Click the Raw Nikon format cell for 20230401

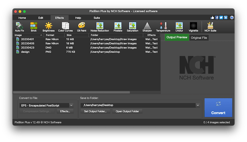point(52,39)
